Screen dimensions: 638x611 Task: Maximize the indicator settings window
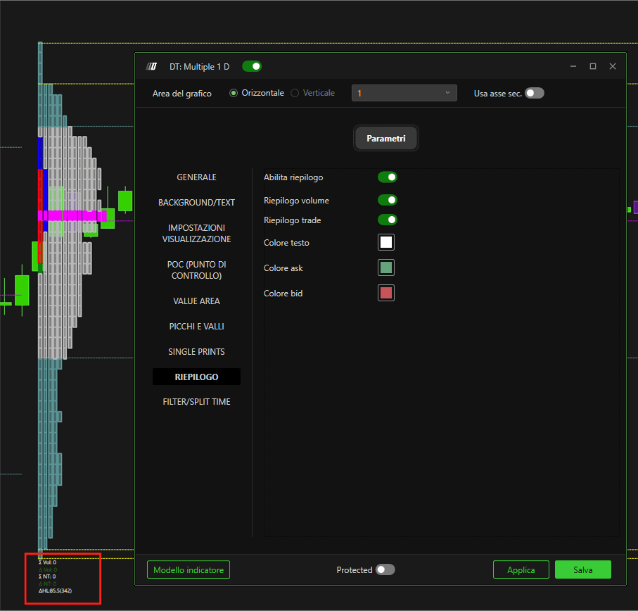[593, 66]
